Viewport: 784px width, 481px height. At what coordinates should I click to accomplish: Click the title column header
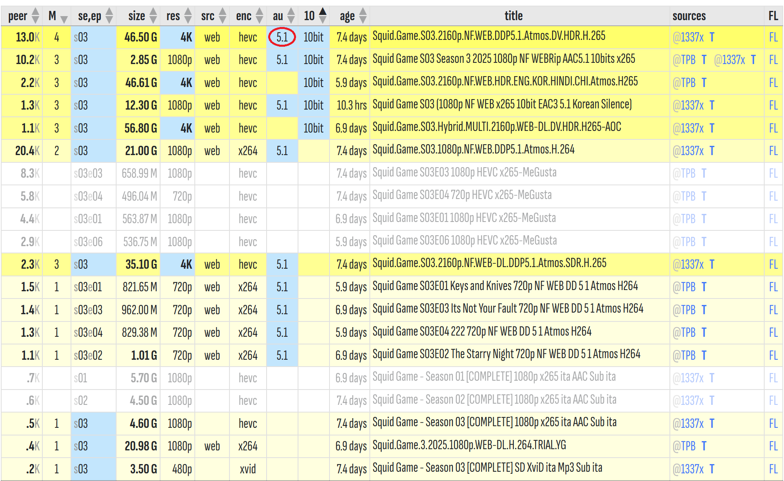[513, 16]
